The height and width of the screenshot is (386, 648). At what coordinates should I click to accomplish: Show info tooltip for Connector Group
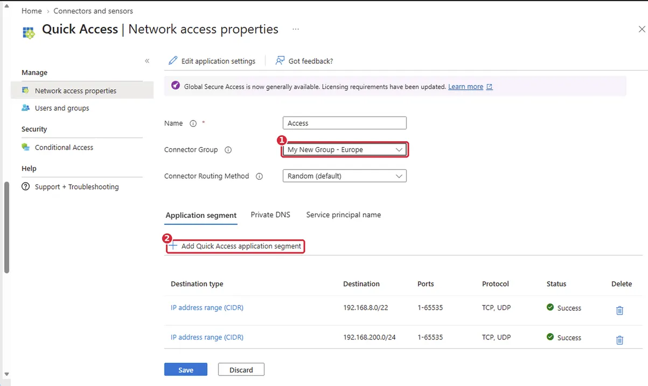click(x=228, y=150)
